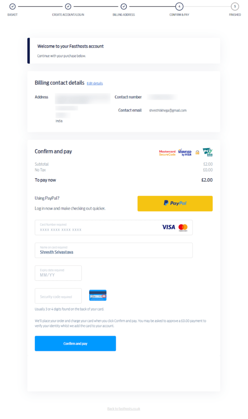This screenshot has width=248, height=419.
Task: Click the Verified by Visa icon
Action: (x=185, y=152)
